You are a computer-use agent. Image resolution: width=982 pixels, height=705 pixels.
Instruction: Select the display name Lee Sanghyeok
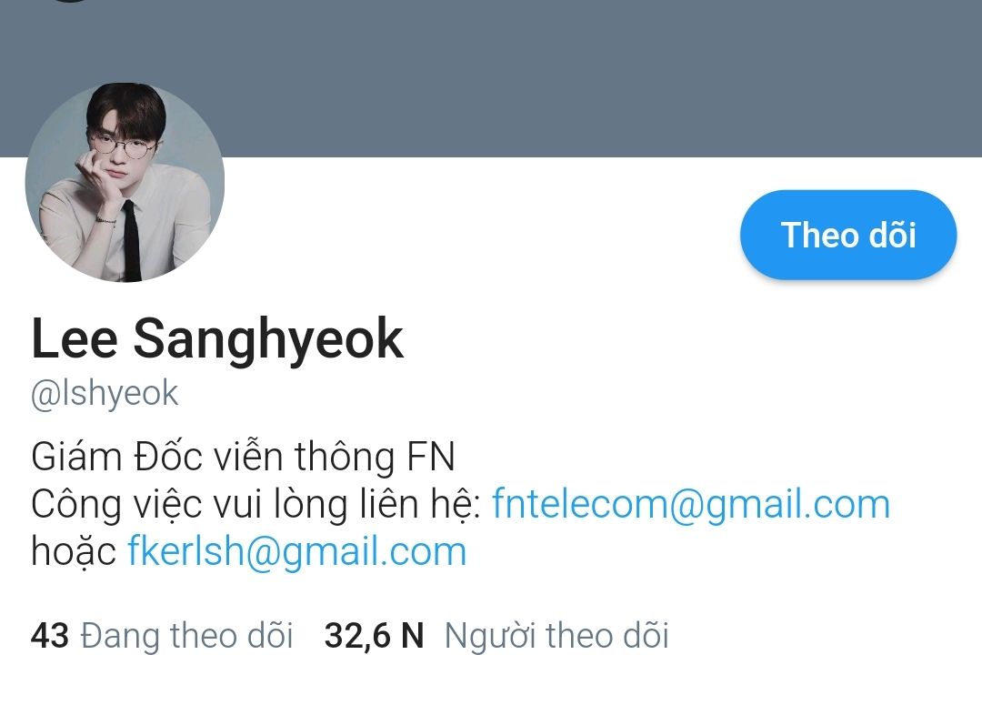point(217,340)
